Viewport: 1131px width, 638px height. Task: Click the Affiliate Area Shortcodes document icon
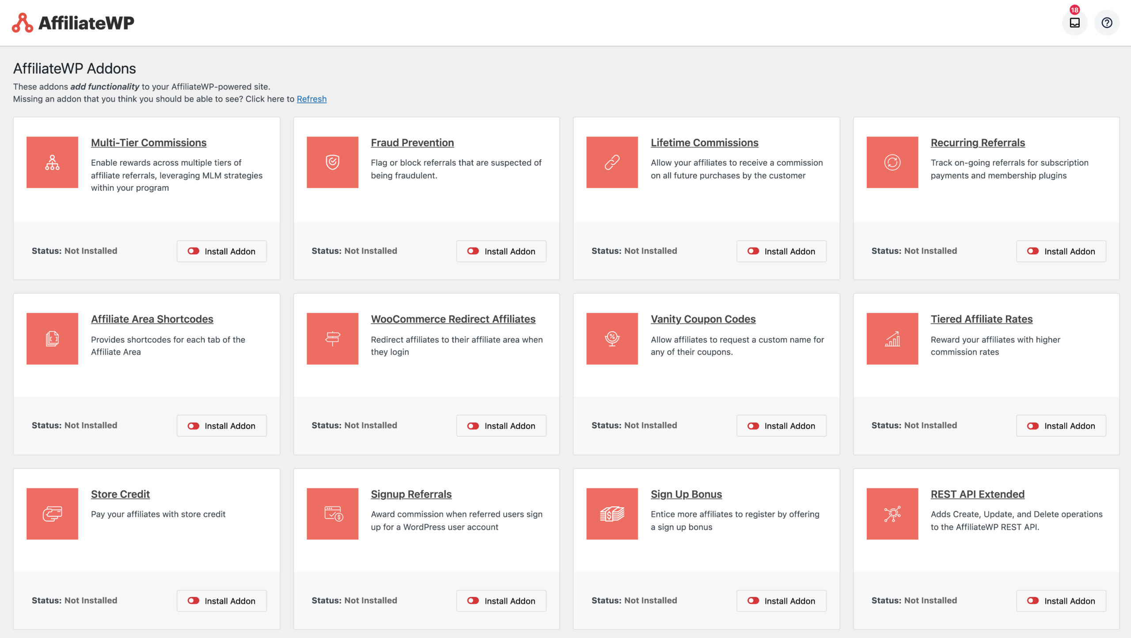[52, 339]
